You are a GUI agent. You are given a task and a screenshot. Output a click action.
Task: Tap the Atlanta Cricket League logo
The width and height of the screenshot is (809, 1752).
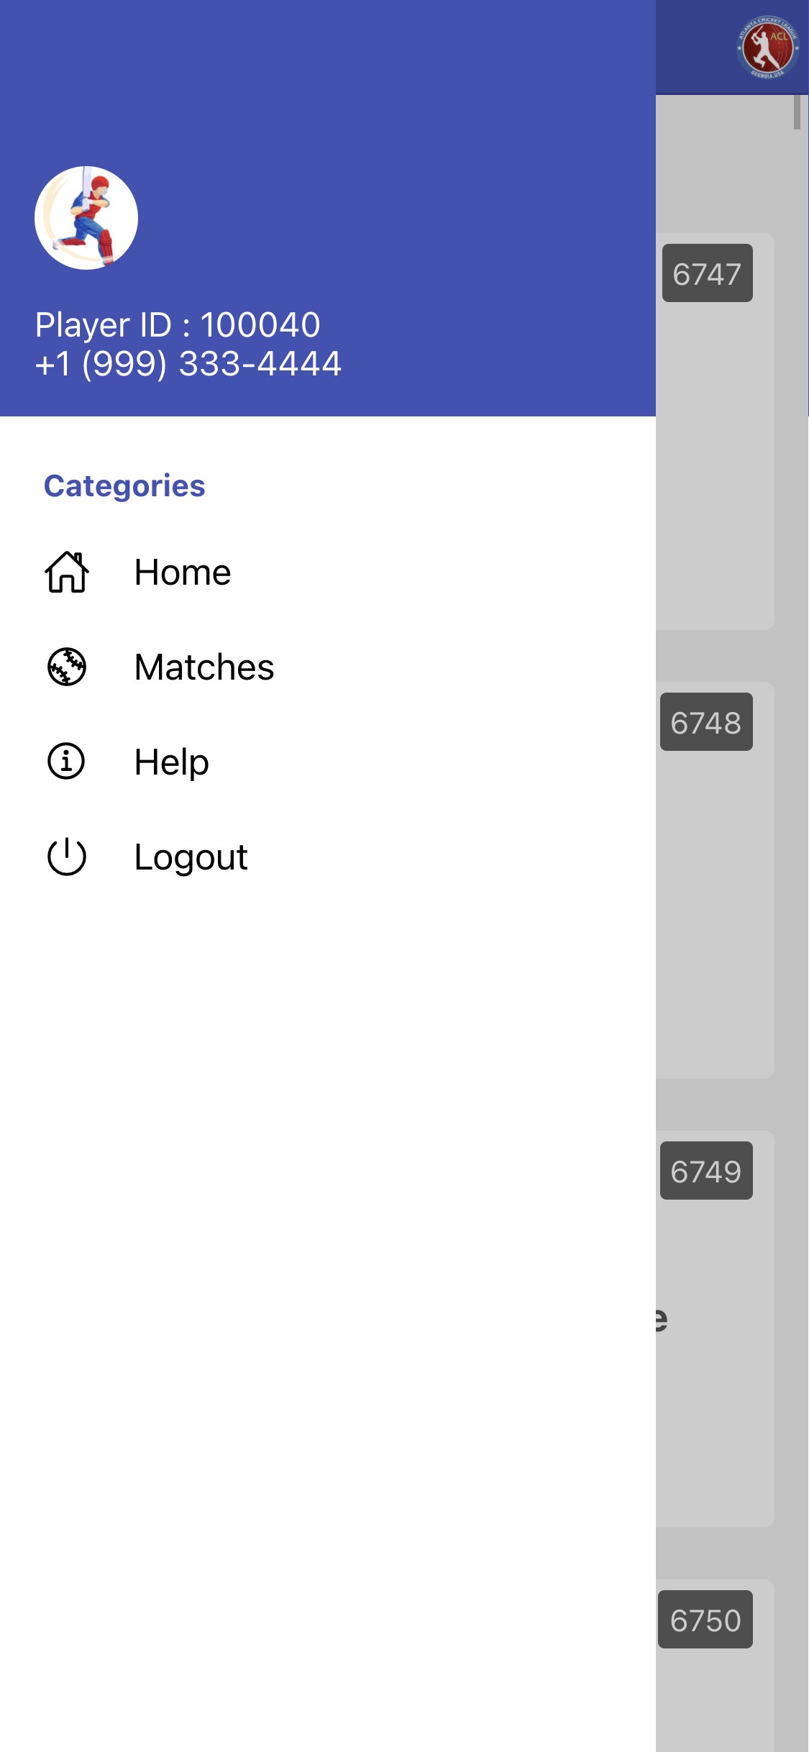point(767,47)
